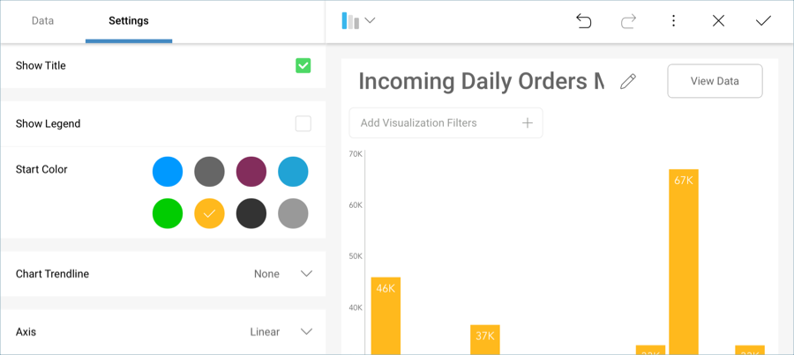Select the Settings tab
The width and height of the screenshot is (794, 355).
(128, 21)
